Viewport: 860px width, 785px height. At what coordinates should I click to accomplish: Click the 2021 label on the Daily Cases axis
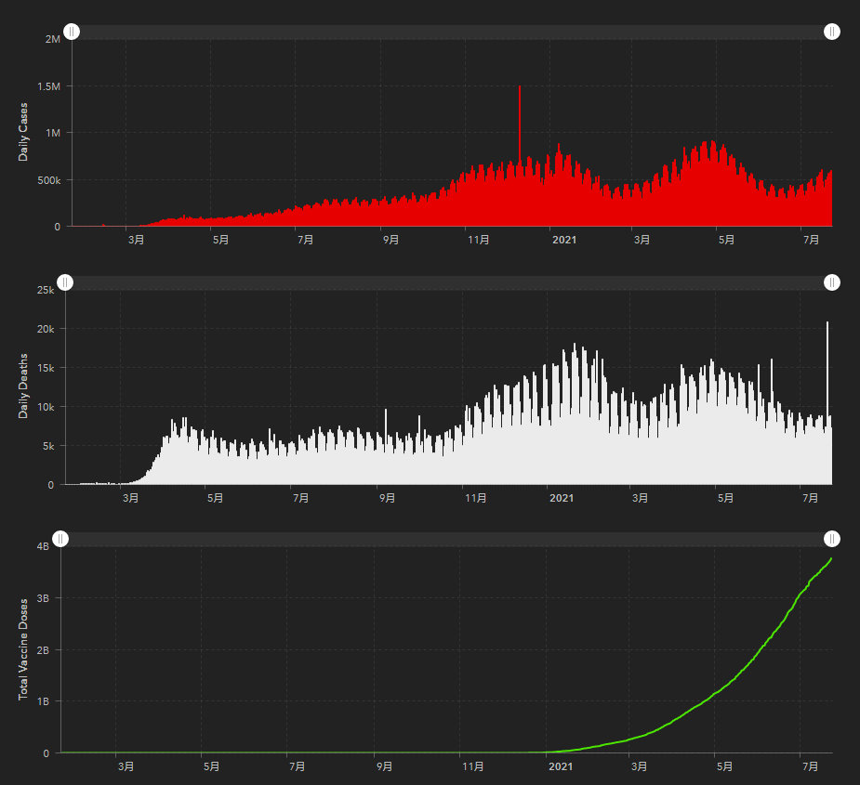click(x=564, y=240)
